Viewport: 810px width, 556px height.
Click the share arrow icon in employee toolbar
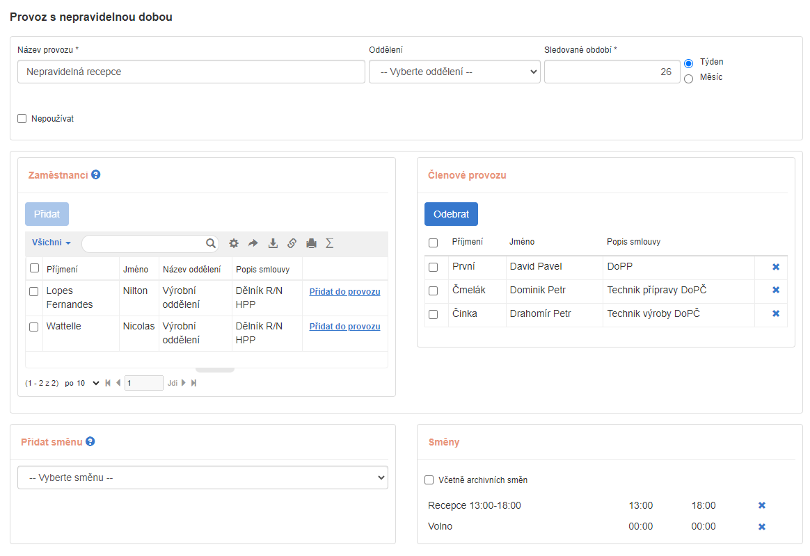(253, 243)
